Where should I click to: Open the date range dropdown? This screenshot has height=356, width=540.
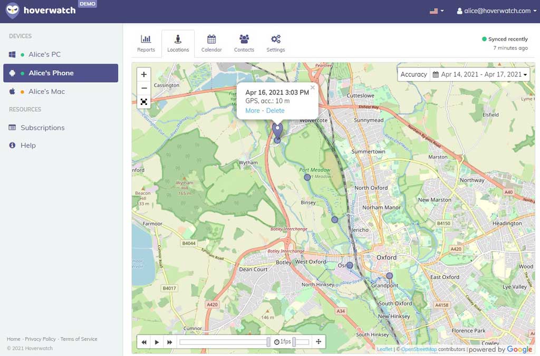click(x=480, y=74)
